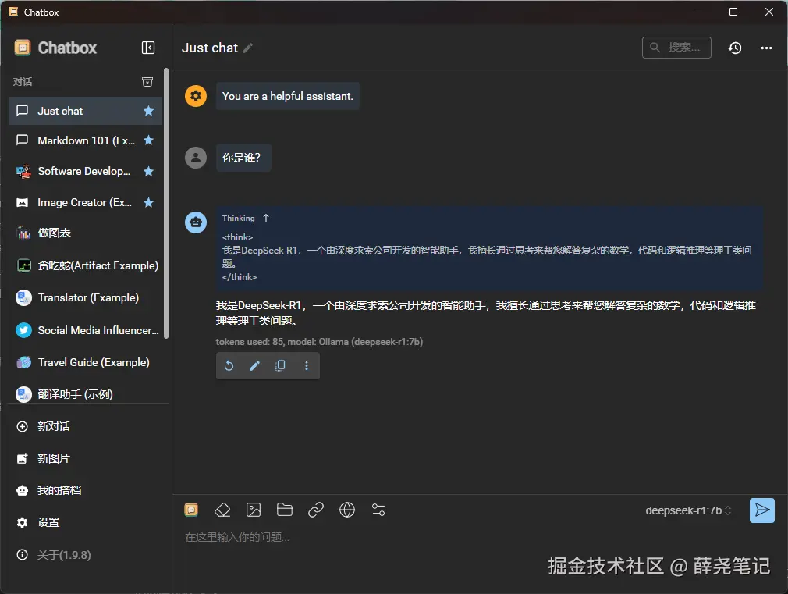This screenshot has height=594, width=788.
Task: Click the 你是谁? user message
Action: pyautogui.click(x=243, y=158)
